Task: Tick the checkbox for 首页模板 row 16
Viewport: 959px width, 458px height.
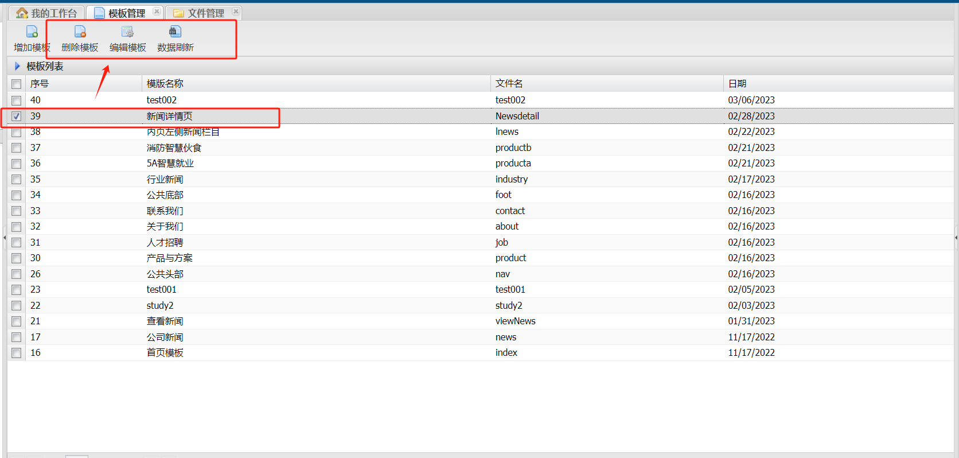Action: coord(17,353)
